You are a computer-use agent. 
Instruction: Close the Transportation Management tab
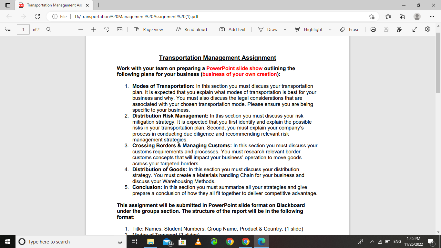[87, 5]
